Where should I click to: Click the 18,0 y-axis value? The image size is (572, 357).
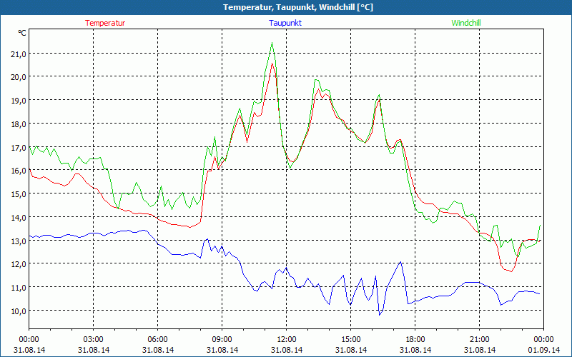pos(19,124)
